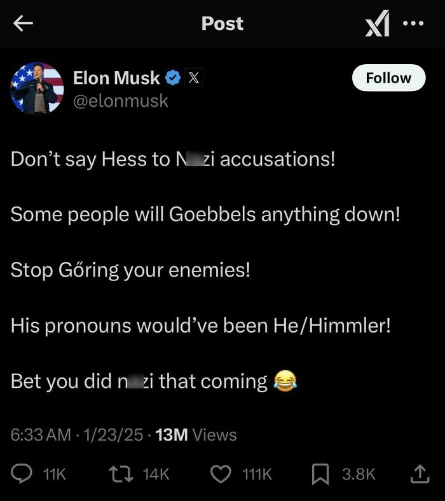Tap the 111K likes count
The image size is (445, 501).
[257, 474]
